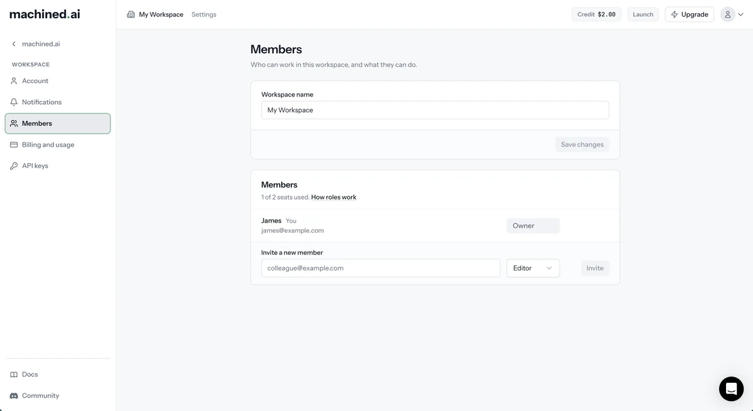Open the Settings header tab
Viewport: 753px width, 411px height.
(204, 14)
